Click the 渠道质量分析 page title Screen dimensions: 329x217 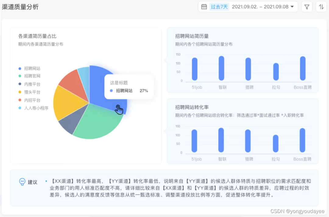point(20,7)
